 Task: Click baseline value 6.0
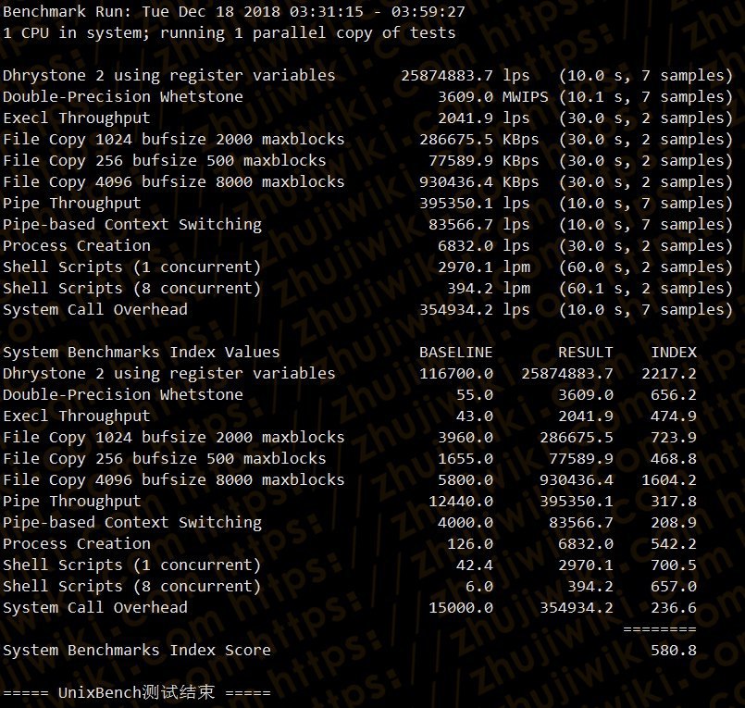point(479,587)
